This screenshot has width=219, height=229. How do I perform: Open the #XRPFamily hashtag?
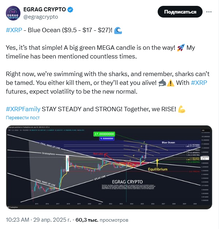23,109
